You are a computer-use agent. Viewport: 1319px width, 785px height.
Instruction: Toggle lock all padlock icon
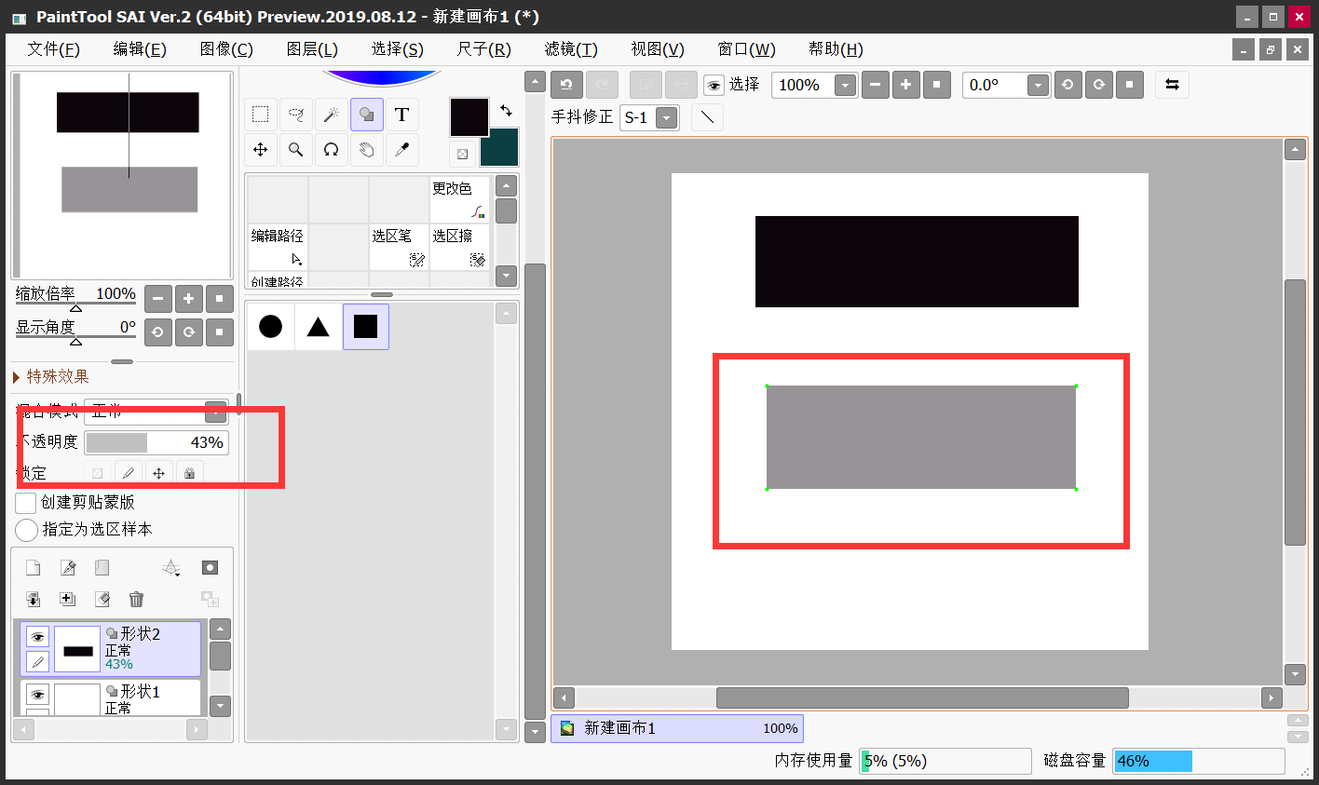190,473
